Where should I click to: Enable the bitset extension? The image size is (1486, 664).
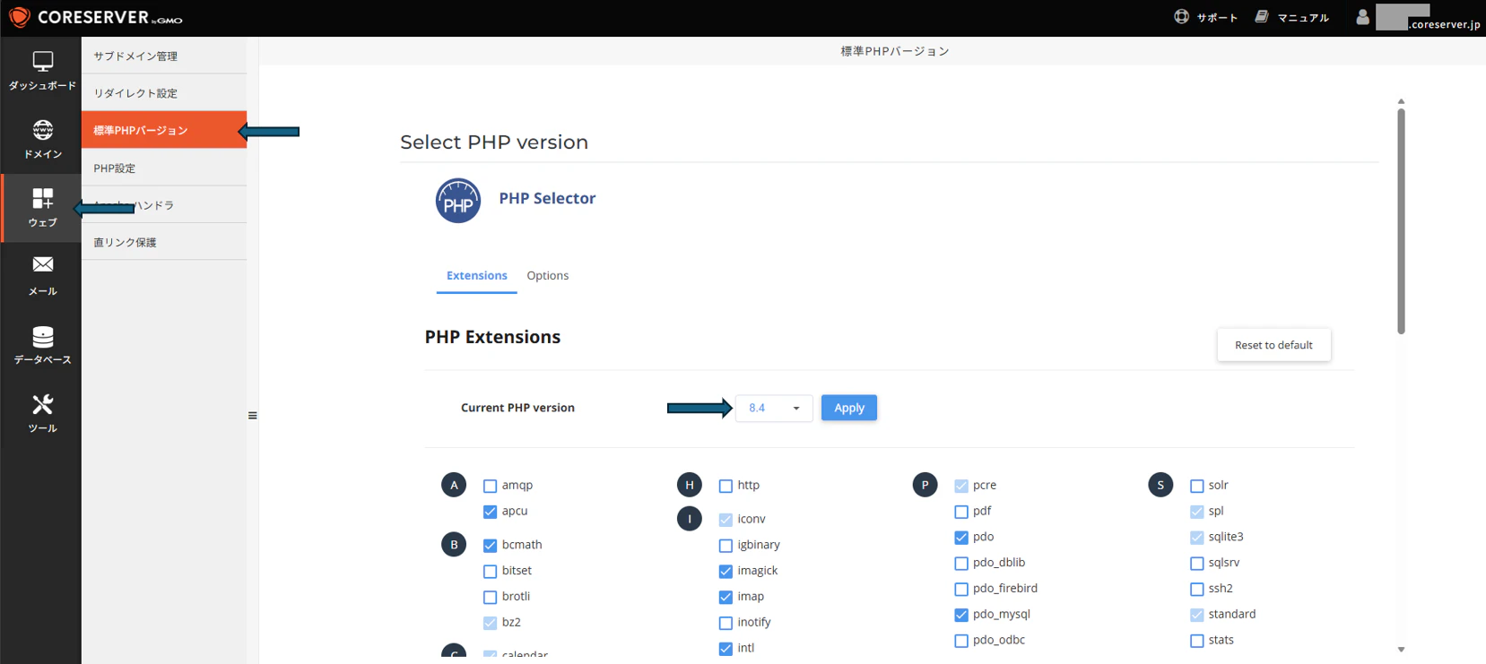(490, 571)
